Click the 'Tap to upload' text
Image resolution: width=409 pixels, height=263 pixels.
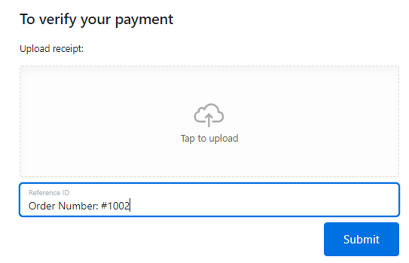209,138
